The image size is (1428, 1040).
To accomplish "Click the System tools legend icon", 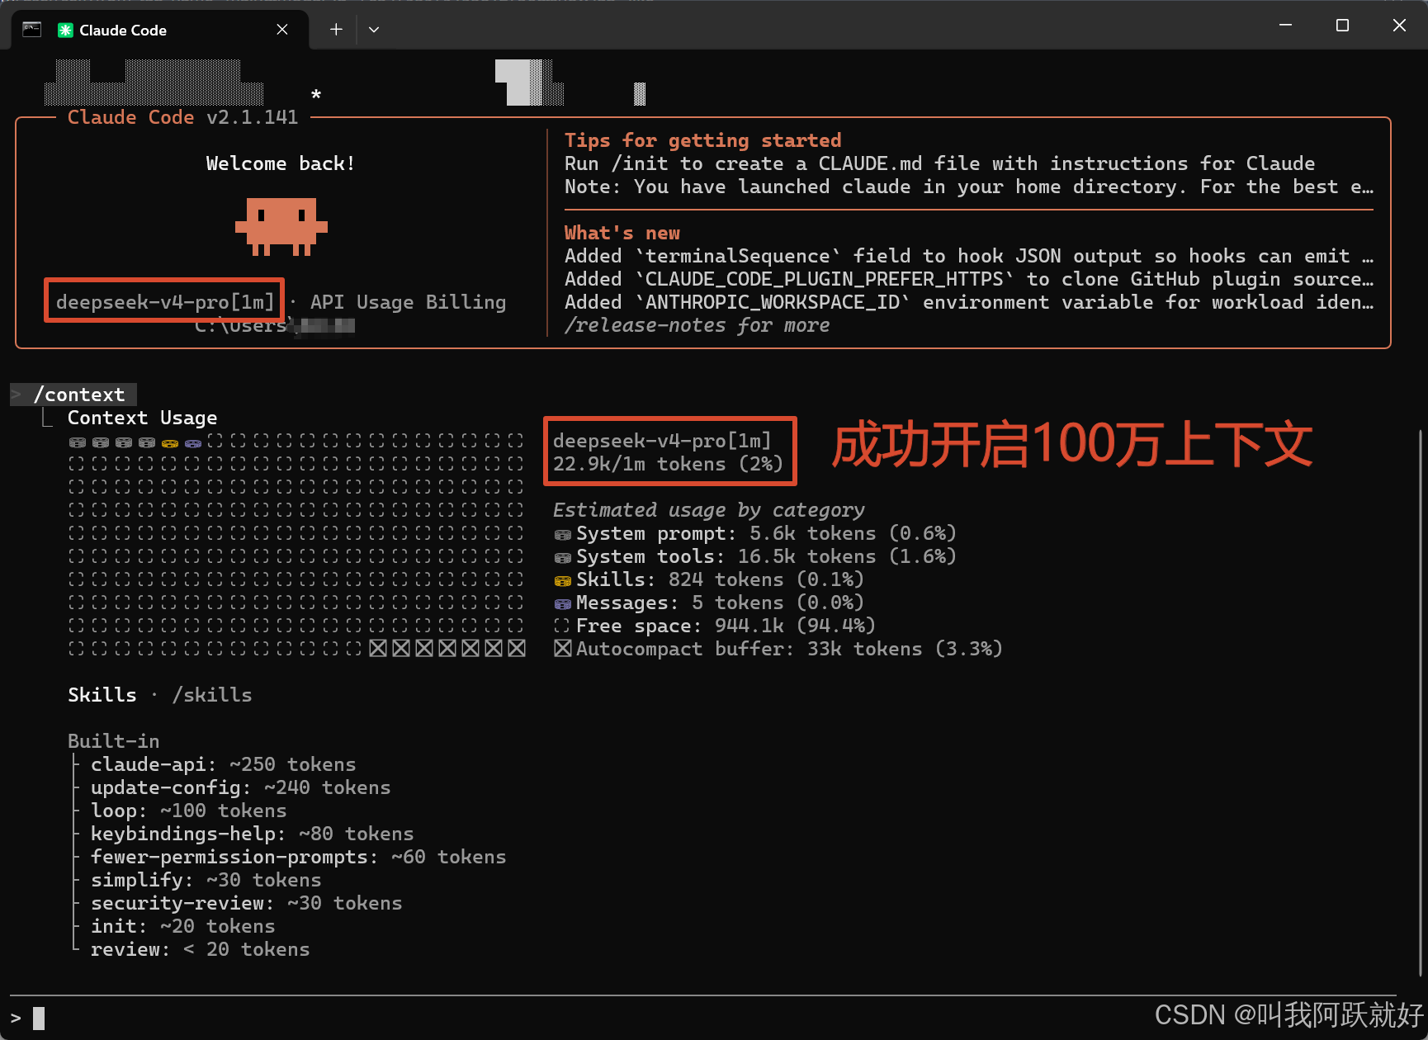I will point(563,558).
